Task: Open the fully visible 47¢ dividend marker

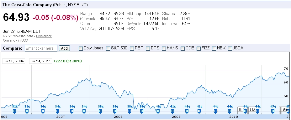Action: point(273,111)
